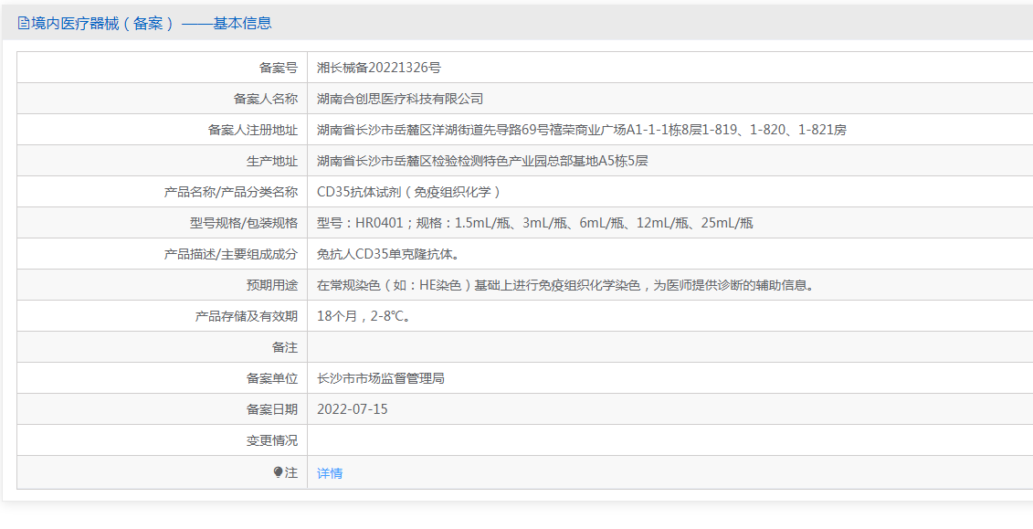Click the 产品名称/产品分类名称 label
Image resolution: width=1033 pixels, height=529 pixels.
coord(230,192)
